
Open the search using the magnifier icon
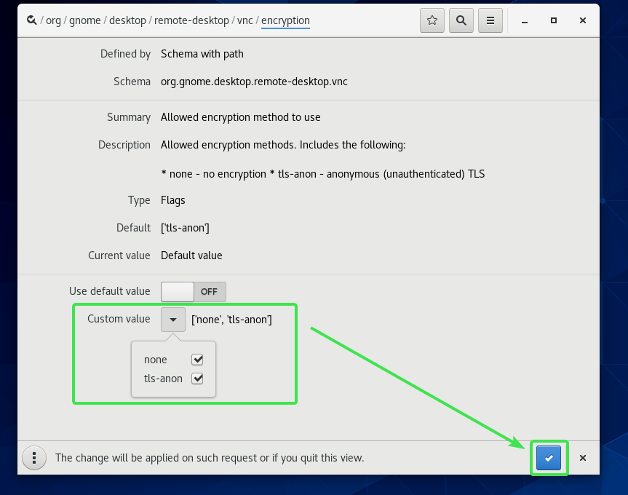pyautogui.click(x=461, y=21)
